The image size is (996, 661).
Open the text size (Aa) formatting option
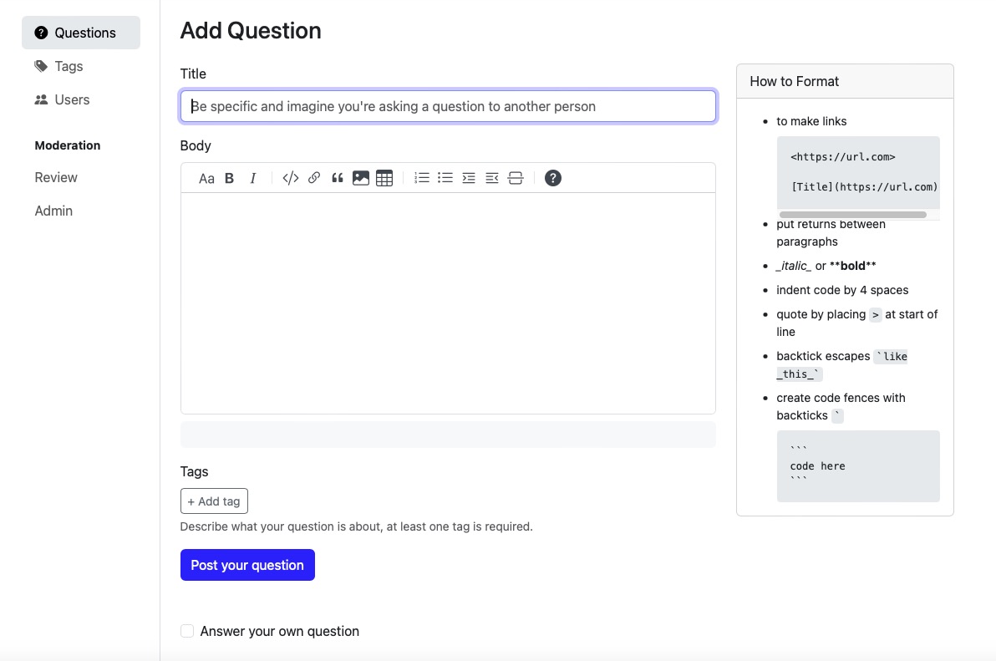click(x=206, y=177)
